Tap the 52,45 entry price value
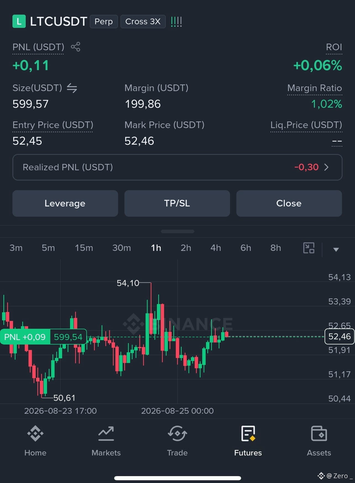Image resolution: width=355 pixels, height=483 pixels. 27,141
